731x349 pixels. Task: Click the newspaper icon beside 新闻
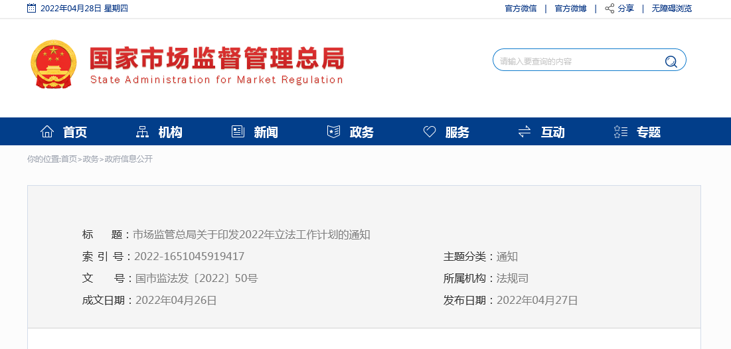click(x=238, y=132)
